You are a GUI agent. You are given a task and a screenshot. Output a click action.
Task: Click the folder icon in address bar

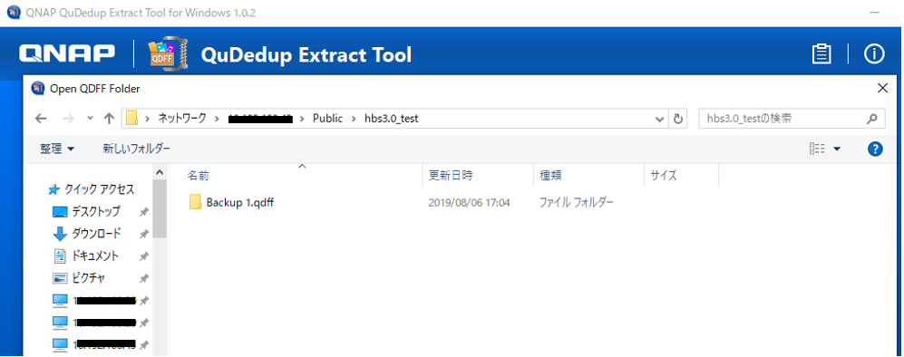132,119
